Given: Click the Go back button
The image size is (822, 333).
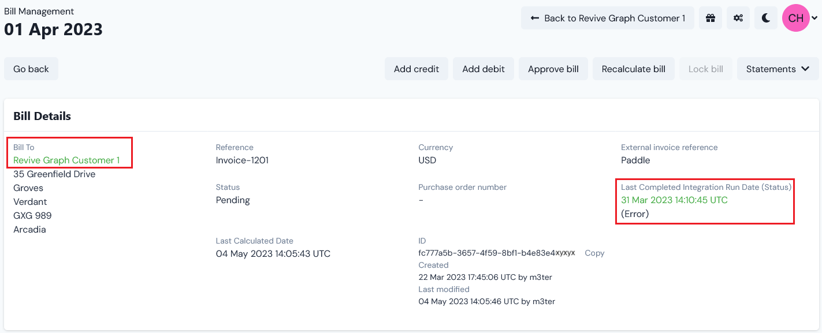Looking at the screenshot, I should tap(31, 69).
